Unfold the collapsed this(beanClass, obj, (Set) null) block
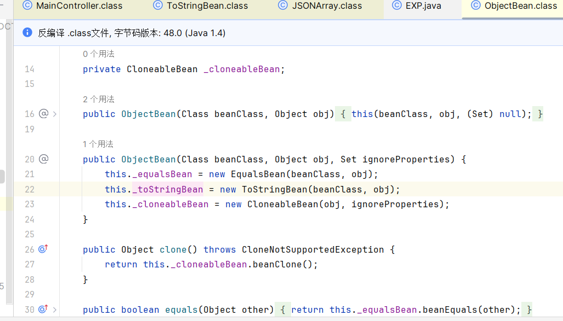Viewport: 563px width, 321px height. point(343,114)
